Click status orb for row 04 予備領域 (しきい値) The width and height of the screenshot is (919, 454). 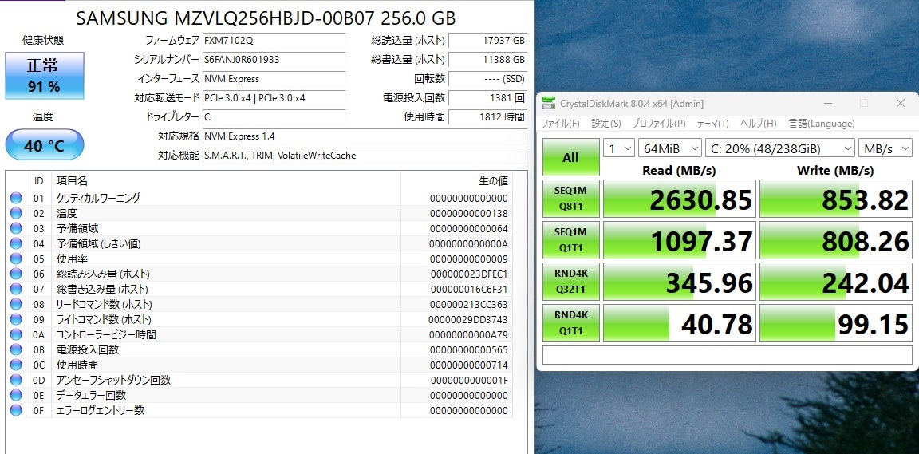(x=16, y=243)
